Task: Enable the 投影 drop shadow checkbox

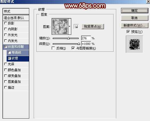Action: click(x=6, y=23)
